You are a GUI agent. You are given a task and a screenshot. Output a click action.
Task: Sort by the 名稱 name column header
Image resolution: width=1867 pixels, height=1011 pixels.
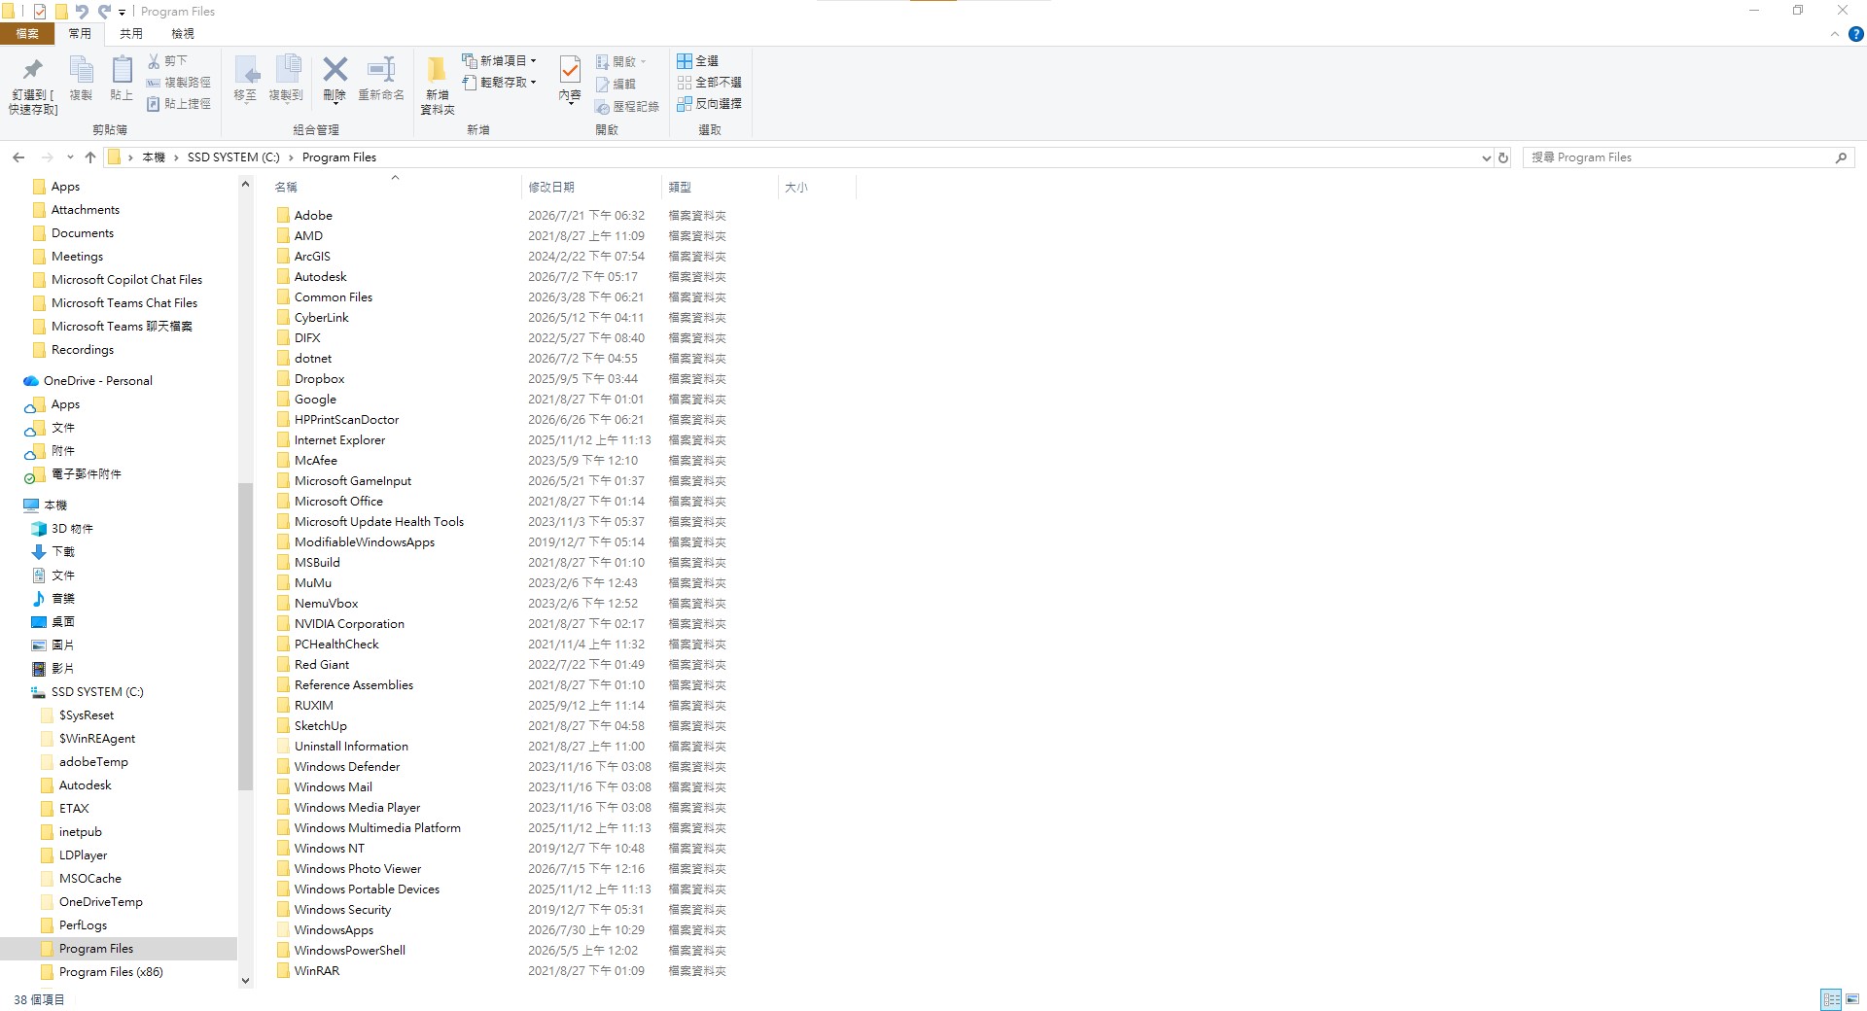[x=395, y=188]
